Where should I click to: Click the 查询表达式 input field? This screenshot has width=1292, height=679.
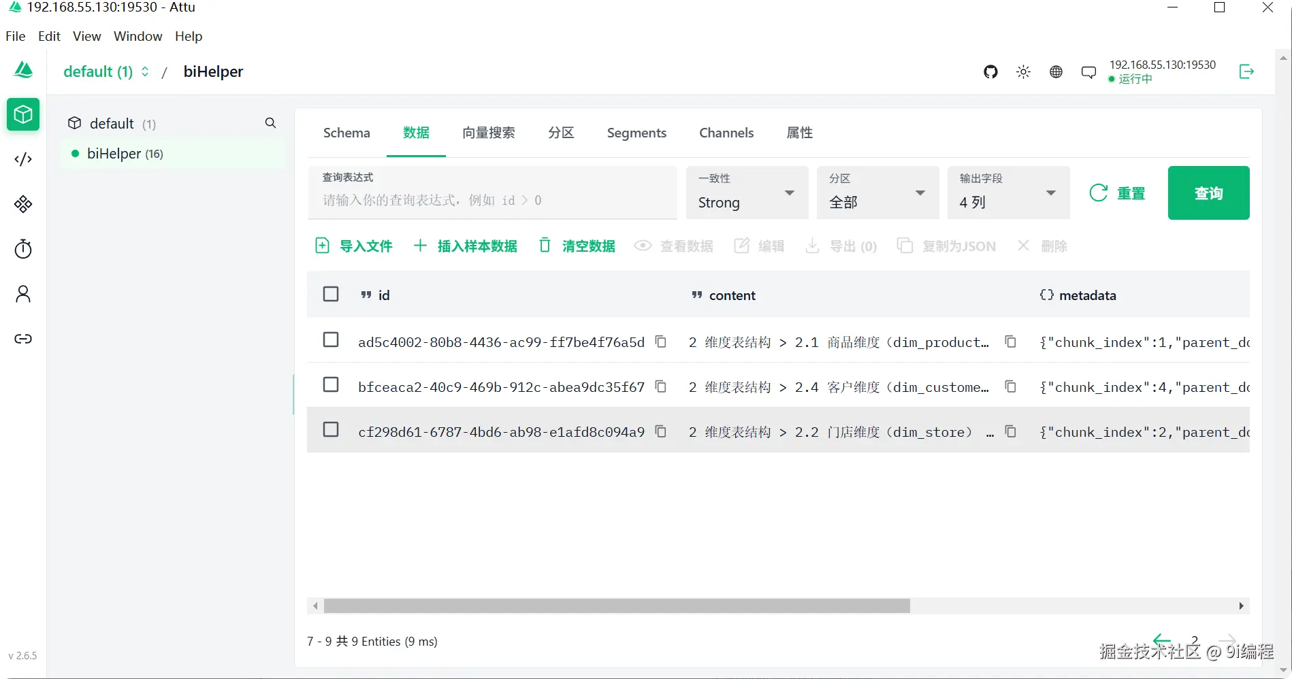[x=492, y=193]
